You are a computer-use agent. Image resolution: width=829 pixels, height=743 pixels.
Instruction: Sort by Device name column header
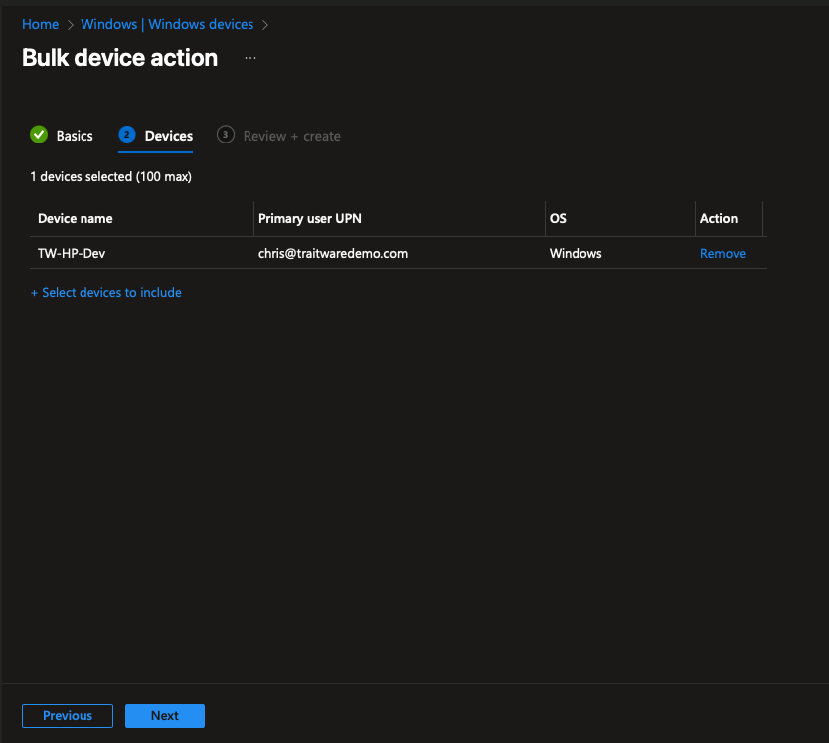76,218
